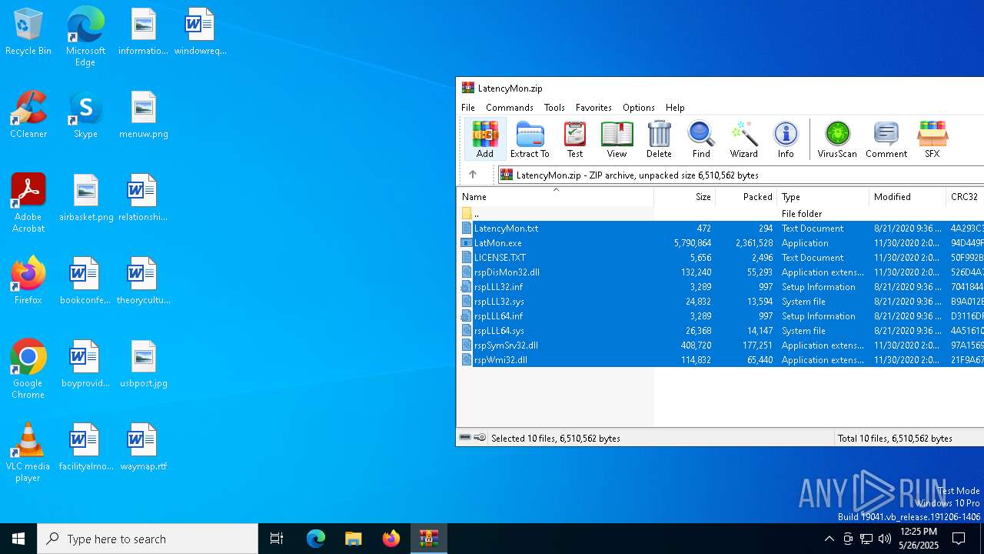Show hidden tray icons chevron
The image size is (984, 554).
coord(829,539)
